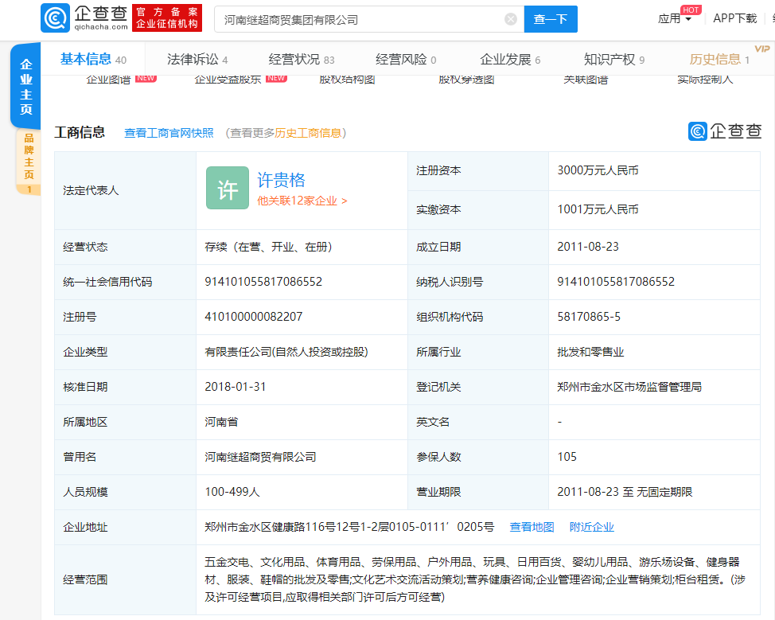Screen dimensions: 775x620
Task: Select staff size value 100-499人
Action: click(232, 492)
